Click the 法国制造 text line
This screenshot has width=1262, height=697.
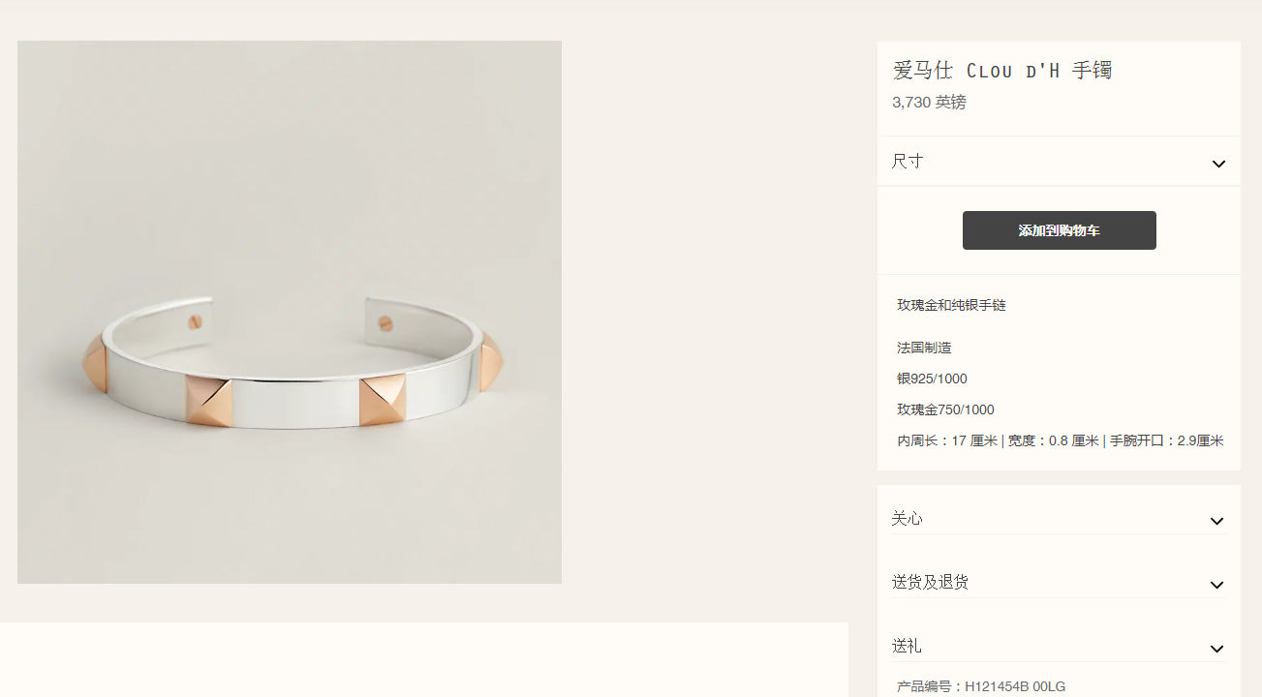[924, 348]
